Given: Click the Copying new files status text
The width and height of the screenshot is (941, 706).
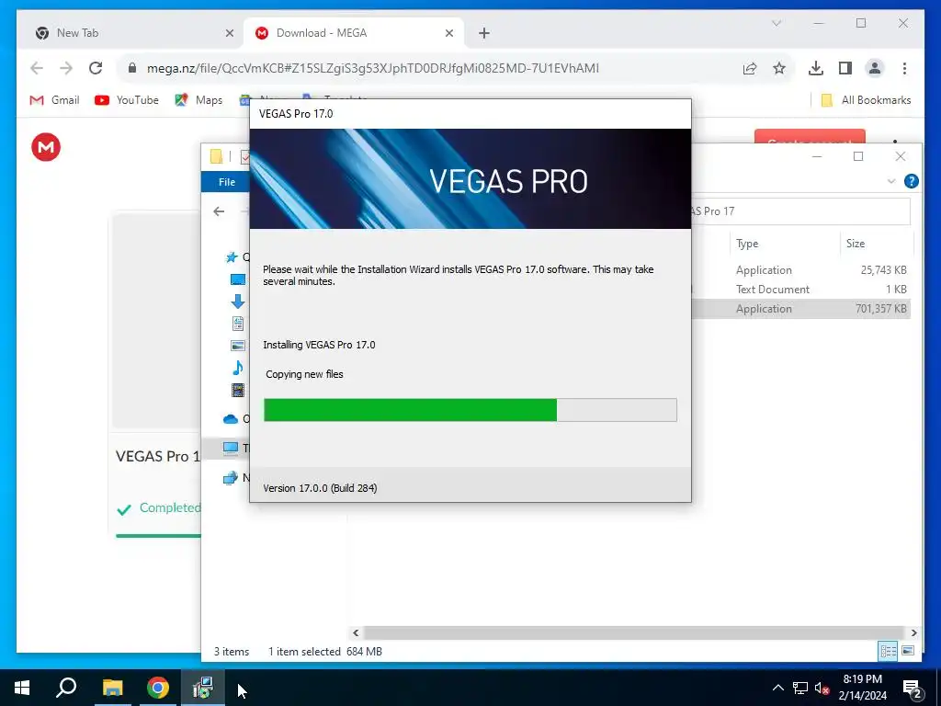Looking at the screenshot, I should point(304,374).
